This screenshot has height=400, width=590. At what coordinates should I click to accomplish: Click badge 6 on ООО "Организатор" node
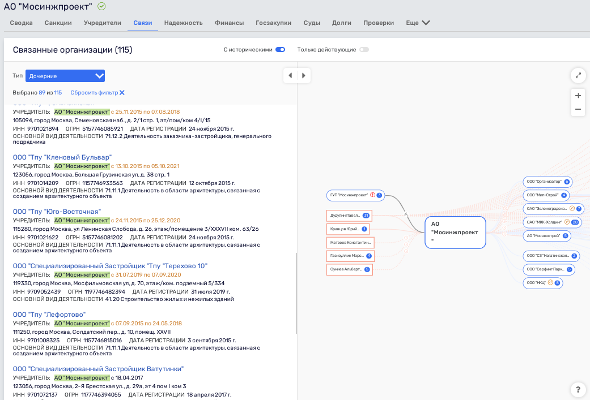(567, 182)
